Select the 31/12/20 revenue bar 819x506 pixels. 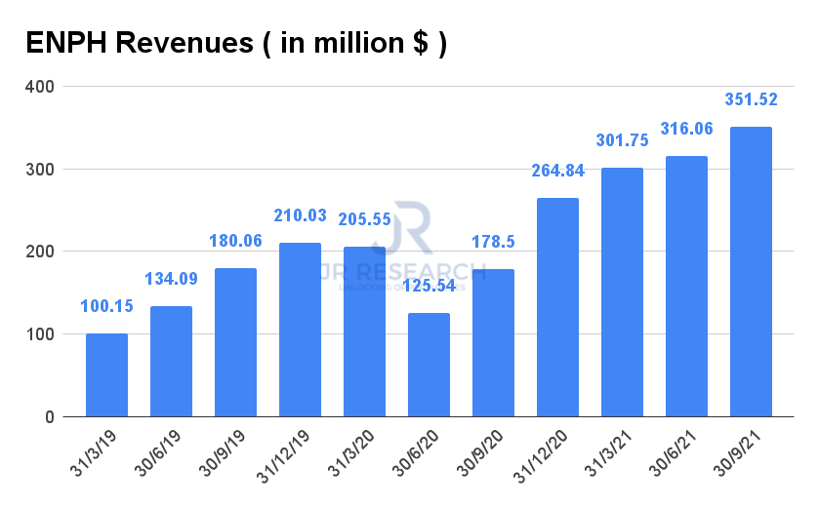tap(557, 307)
